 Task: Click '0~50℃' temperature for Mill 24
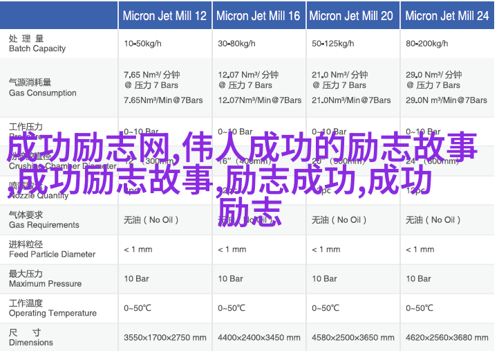coord(420,308)
